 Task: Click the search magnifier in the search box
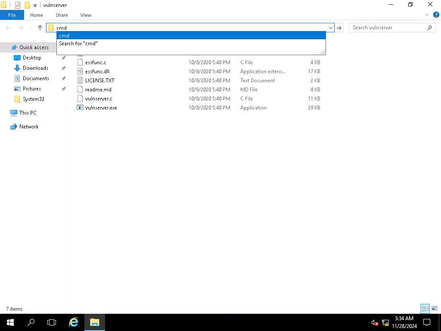(429, 28)
